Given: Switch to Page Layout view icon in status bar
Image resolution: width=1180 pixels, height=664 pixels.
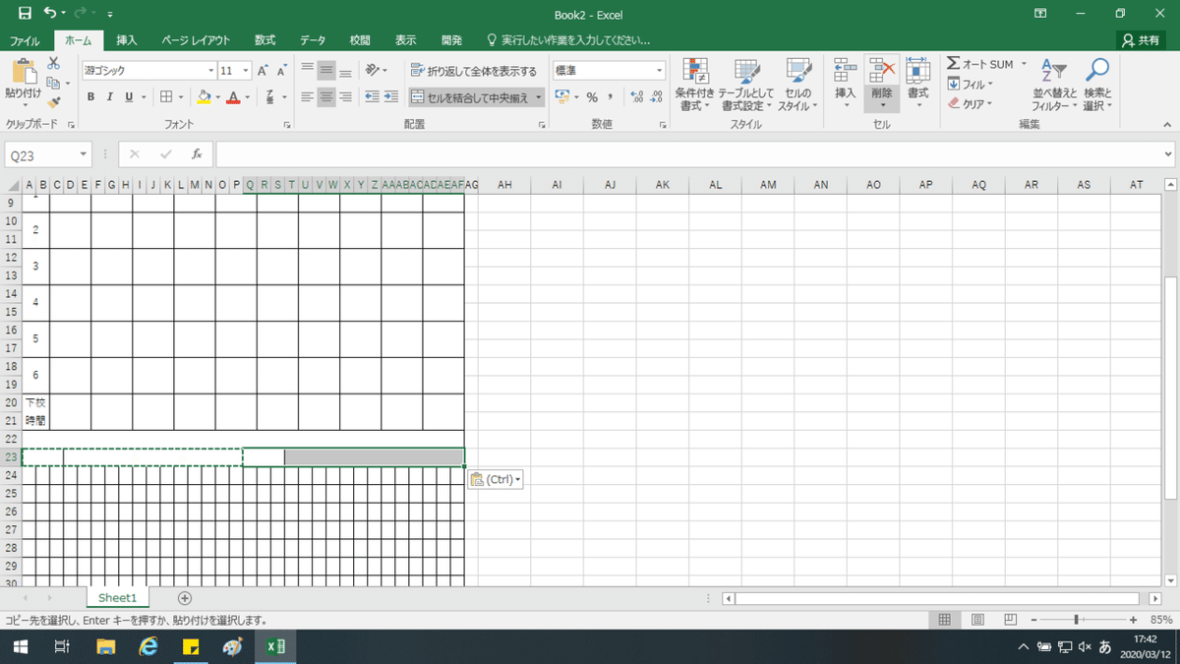Looking at the screenshot, I should coord(976,620).
